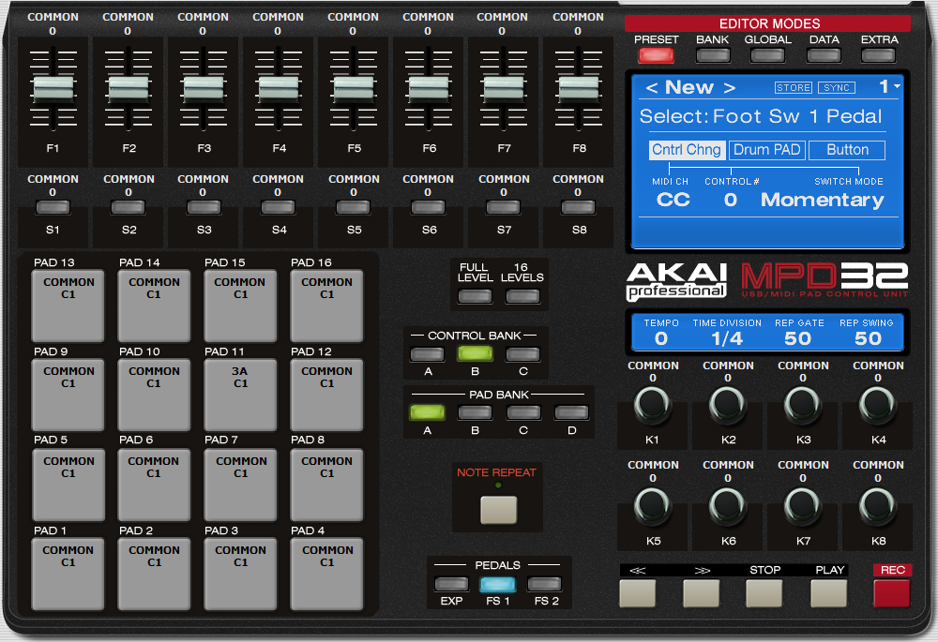
Task: Select the FS 1 pedal button
Action: (x=498, y=584)
